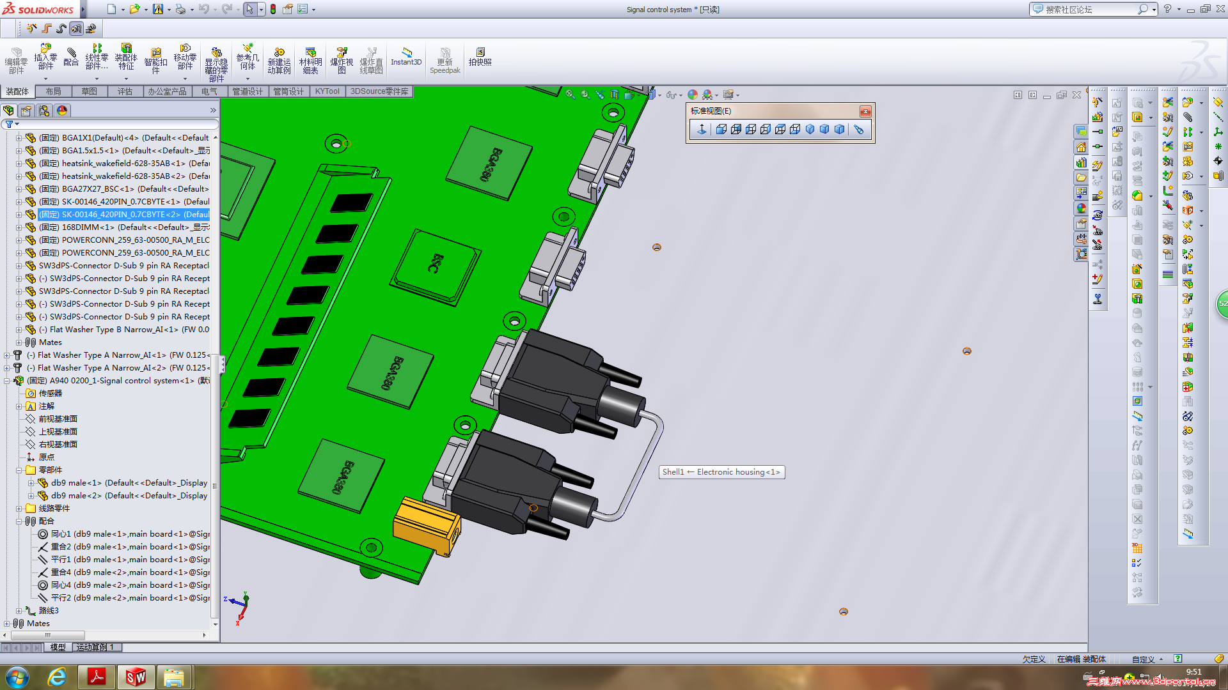This screenshot has width=1228, height=690.
Task: Click the 材料明细表 (Bill of Materials) icon
Action: (310, 57)
